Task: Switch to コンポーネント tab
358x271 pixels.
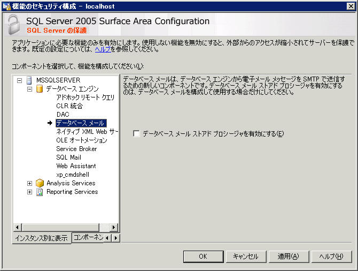Action: coord(88,237)
